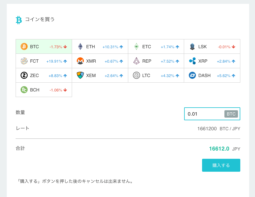Click the +19.91% change for FCT
This screenshot has width=255, height=197.
point(54,61)
